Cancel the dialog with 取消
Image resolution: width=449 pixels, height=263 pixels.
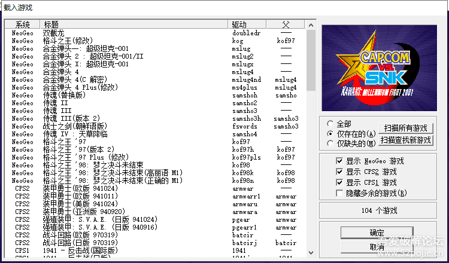coord(377,246)
